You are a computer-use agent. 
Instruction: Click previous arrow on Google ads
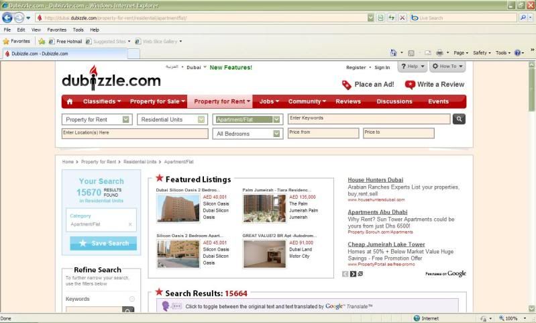345,274
